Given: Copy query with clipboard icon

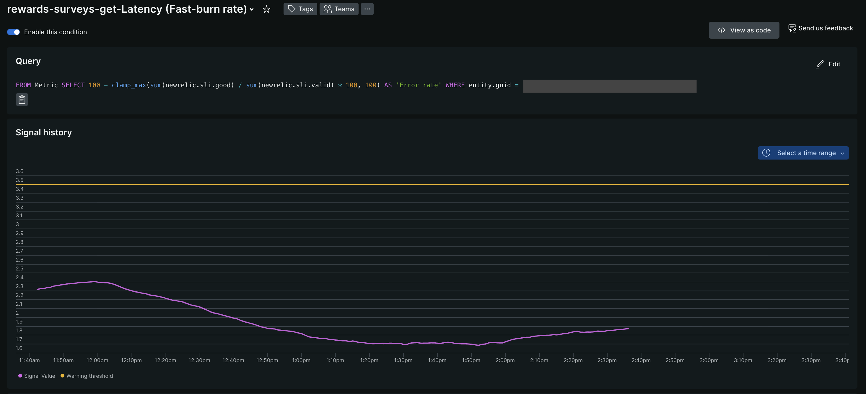Looking at the screenshot, I should coord(22,100).
